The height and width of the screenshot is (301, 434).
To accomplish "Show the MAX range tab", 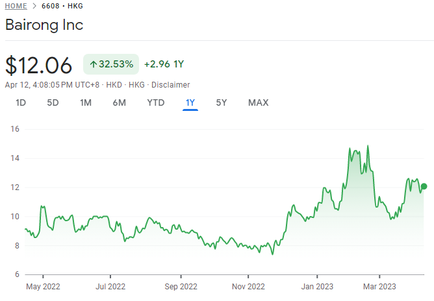I will 258,102.
